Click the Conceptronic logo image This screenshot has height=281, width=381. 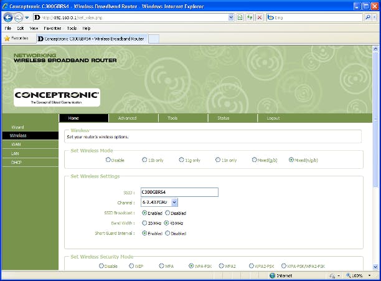coord(57,97)
